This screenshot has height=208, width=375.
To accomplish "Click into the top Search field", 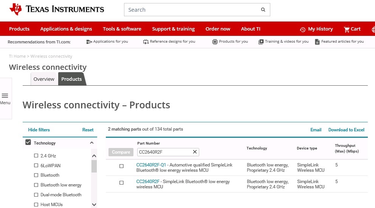I will 192,9.
